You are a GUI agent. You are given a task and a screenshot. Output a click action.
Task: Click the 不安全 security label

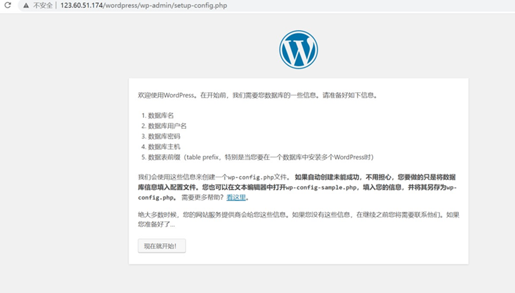[43, 5]
